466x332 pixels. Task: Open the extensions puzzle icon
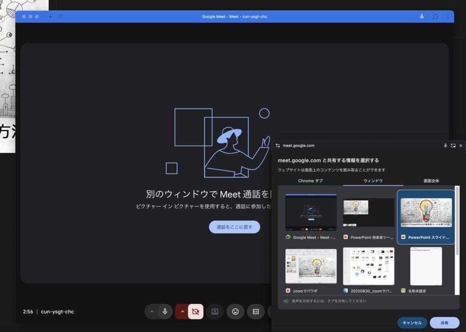pos(435,16)
